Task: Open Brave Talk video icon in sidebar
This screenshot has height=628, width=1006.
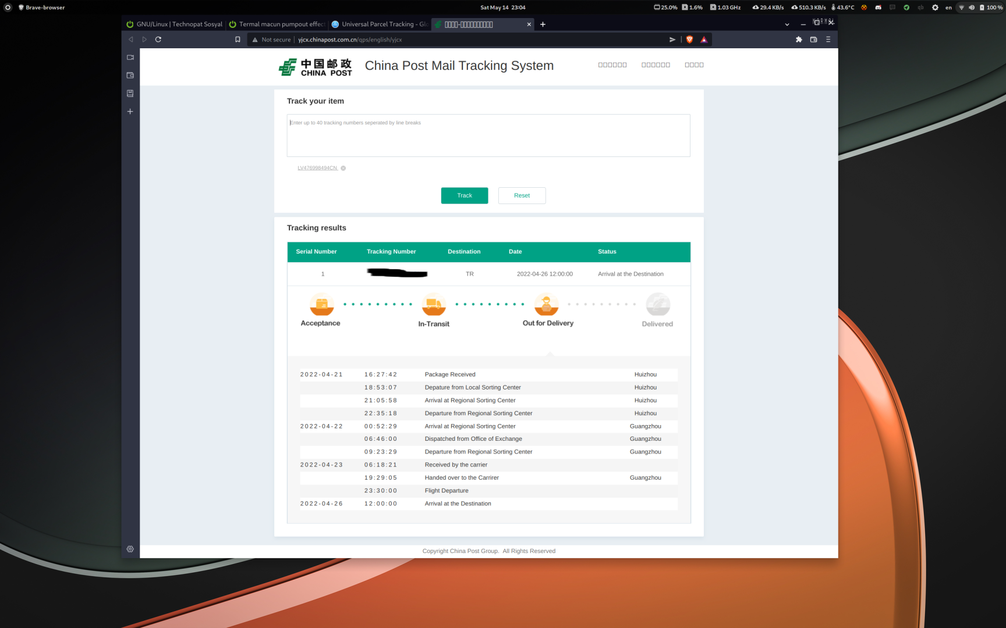Action: (x=130, y=58)
